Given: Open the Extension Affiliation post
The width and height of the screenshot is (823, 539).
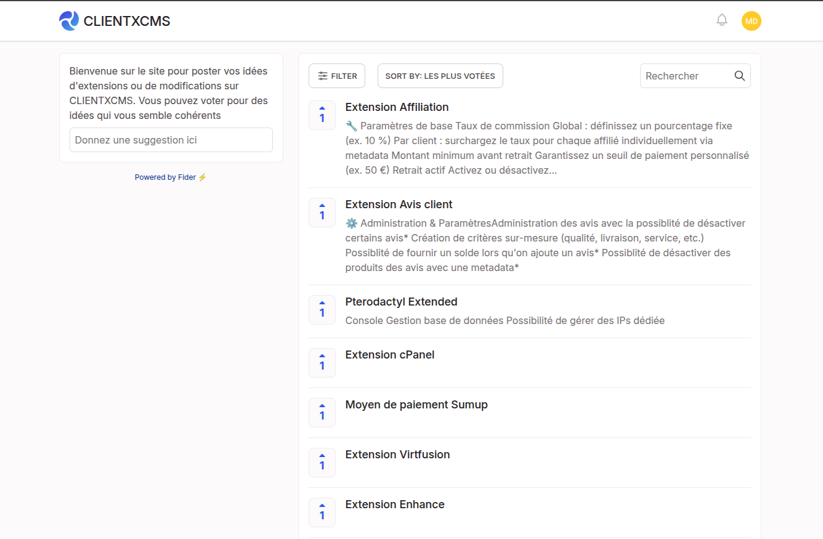Looking at the screenshot, I should tap(397, 107).
